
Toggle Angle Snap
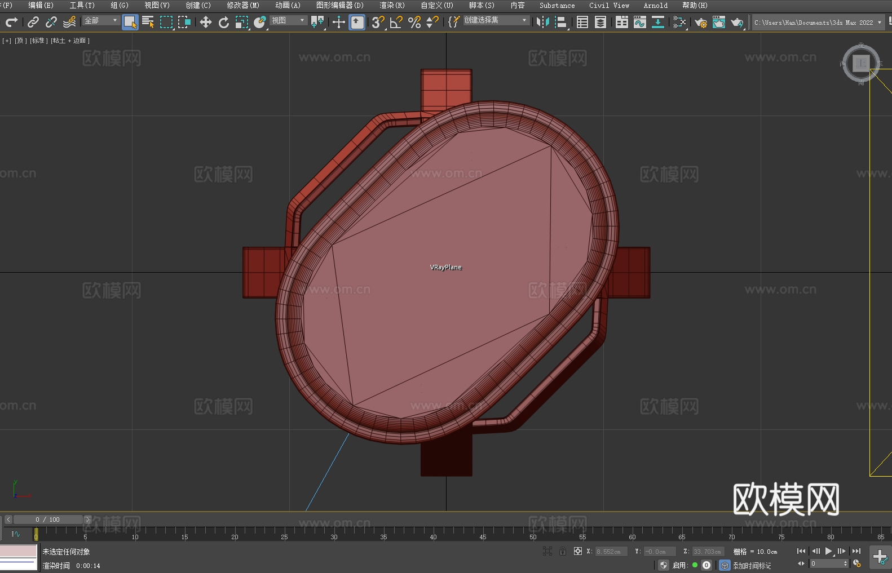tap(396, 22)
